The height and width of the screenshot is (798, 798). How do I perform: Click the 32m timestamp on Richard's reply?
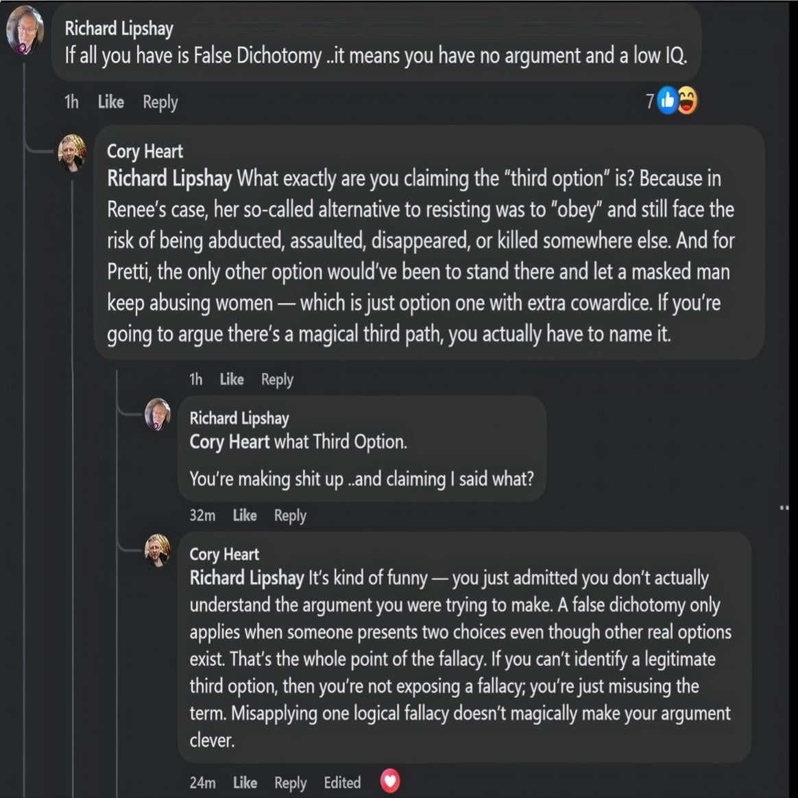(202, 516)
